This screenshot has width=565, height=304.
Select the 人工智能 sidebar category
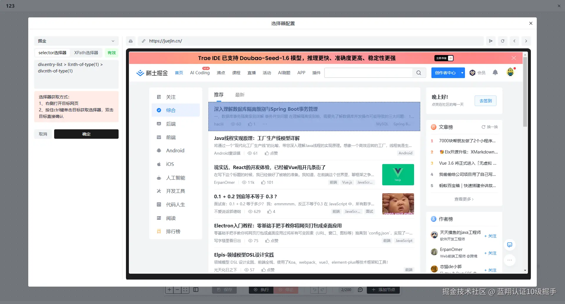[x=176, y=178]
